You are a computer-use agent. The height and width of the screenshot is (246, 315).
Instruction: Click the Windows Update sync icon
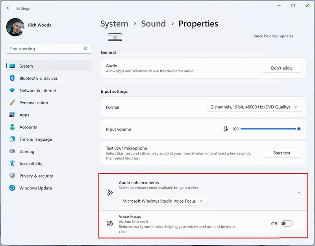tap(12, 188)
